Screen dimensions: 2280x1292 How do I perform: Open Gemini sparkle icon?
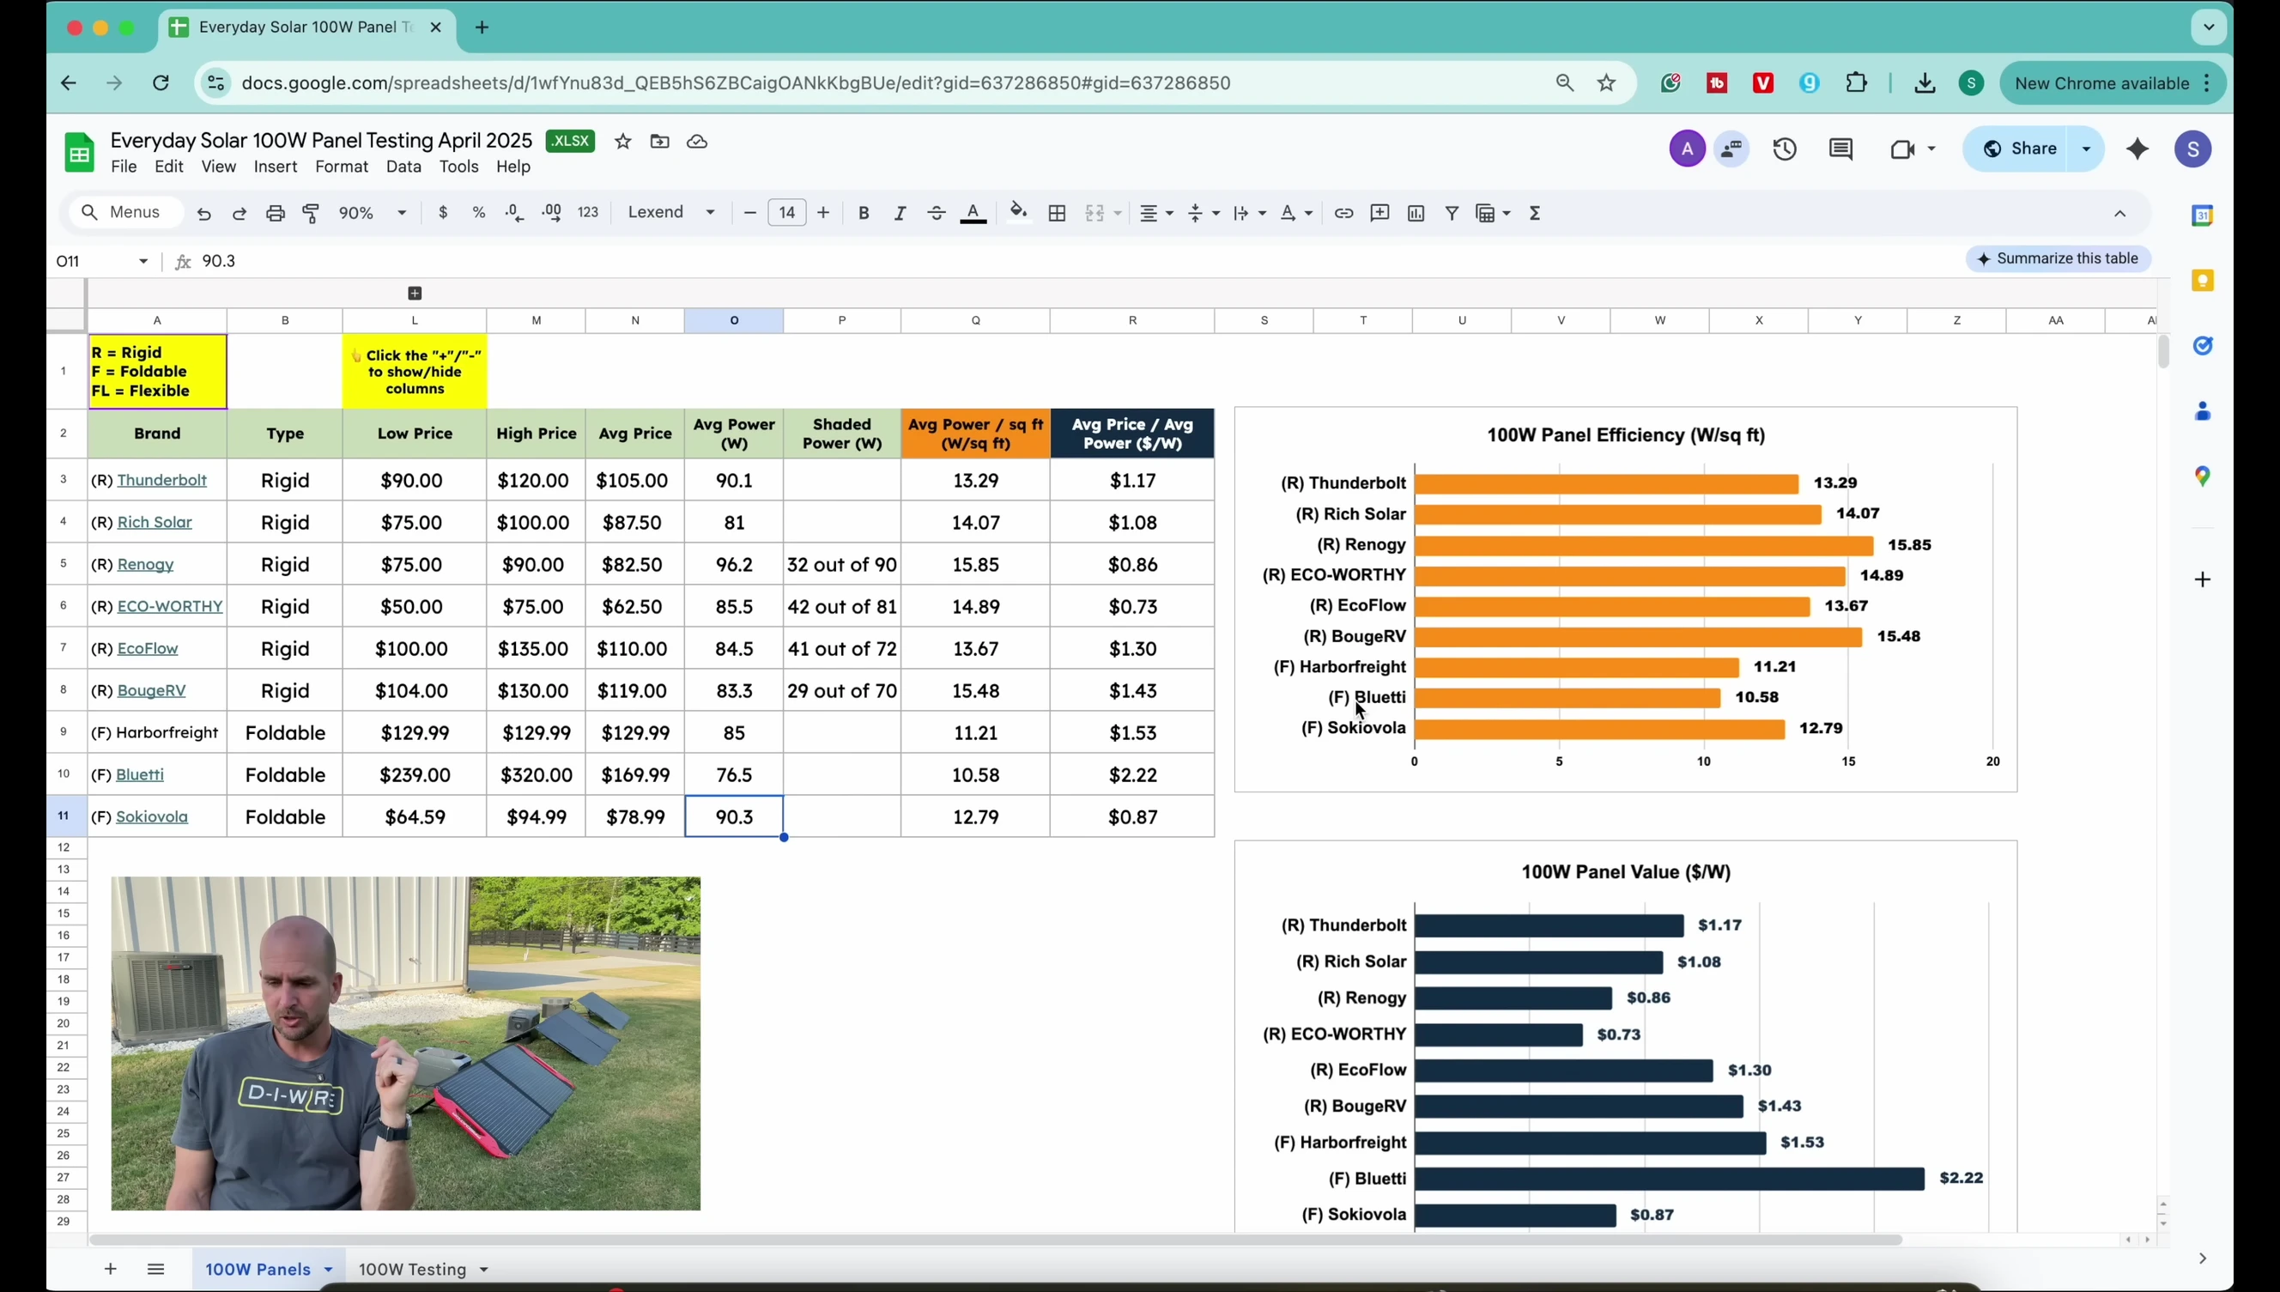point(2138,149)
